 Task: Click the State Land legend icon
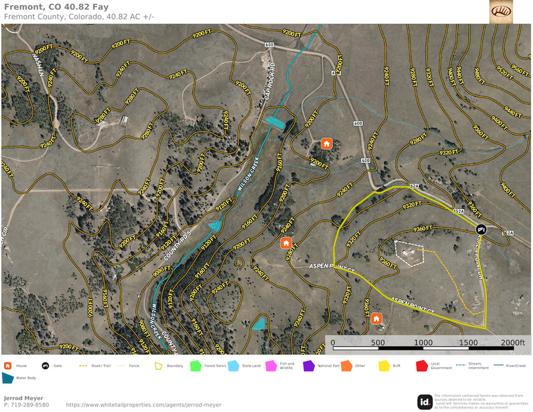pos(232,366)
